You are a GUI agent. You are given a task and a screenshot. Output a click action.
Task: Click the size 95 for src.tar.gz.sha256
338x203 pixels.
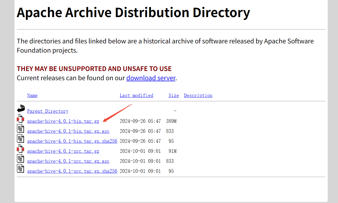tap(171, 171)
